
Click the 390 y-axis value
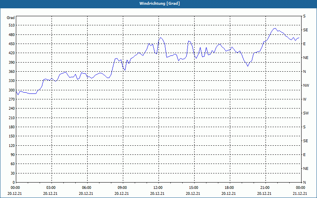click(12, 63)
